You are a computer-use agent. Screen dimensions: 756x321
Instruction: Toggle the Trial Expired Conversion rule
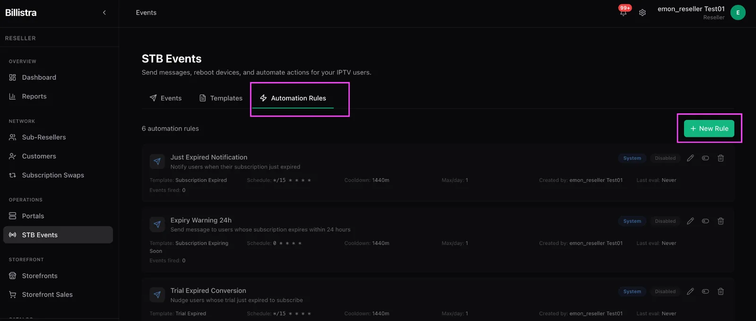pos(705,292)
